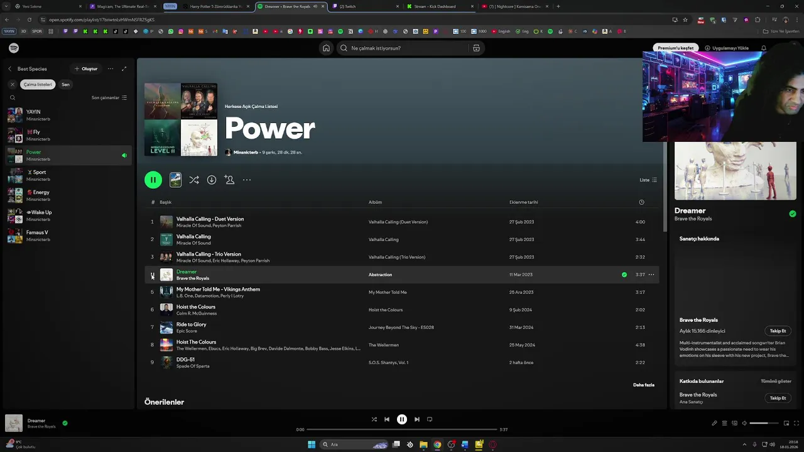Switch Spotify to full-screen view

(796, 423)
